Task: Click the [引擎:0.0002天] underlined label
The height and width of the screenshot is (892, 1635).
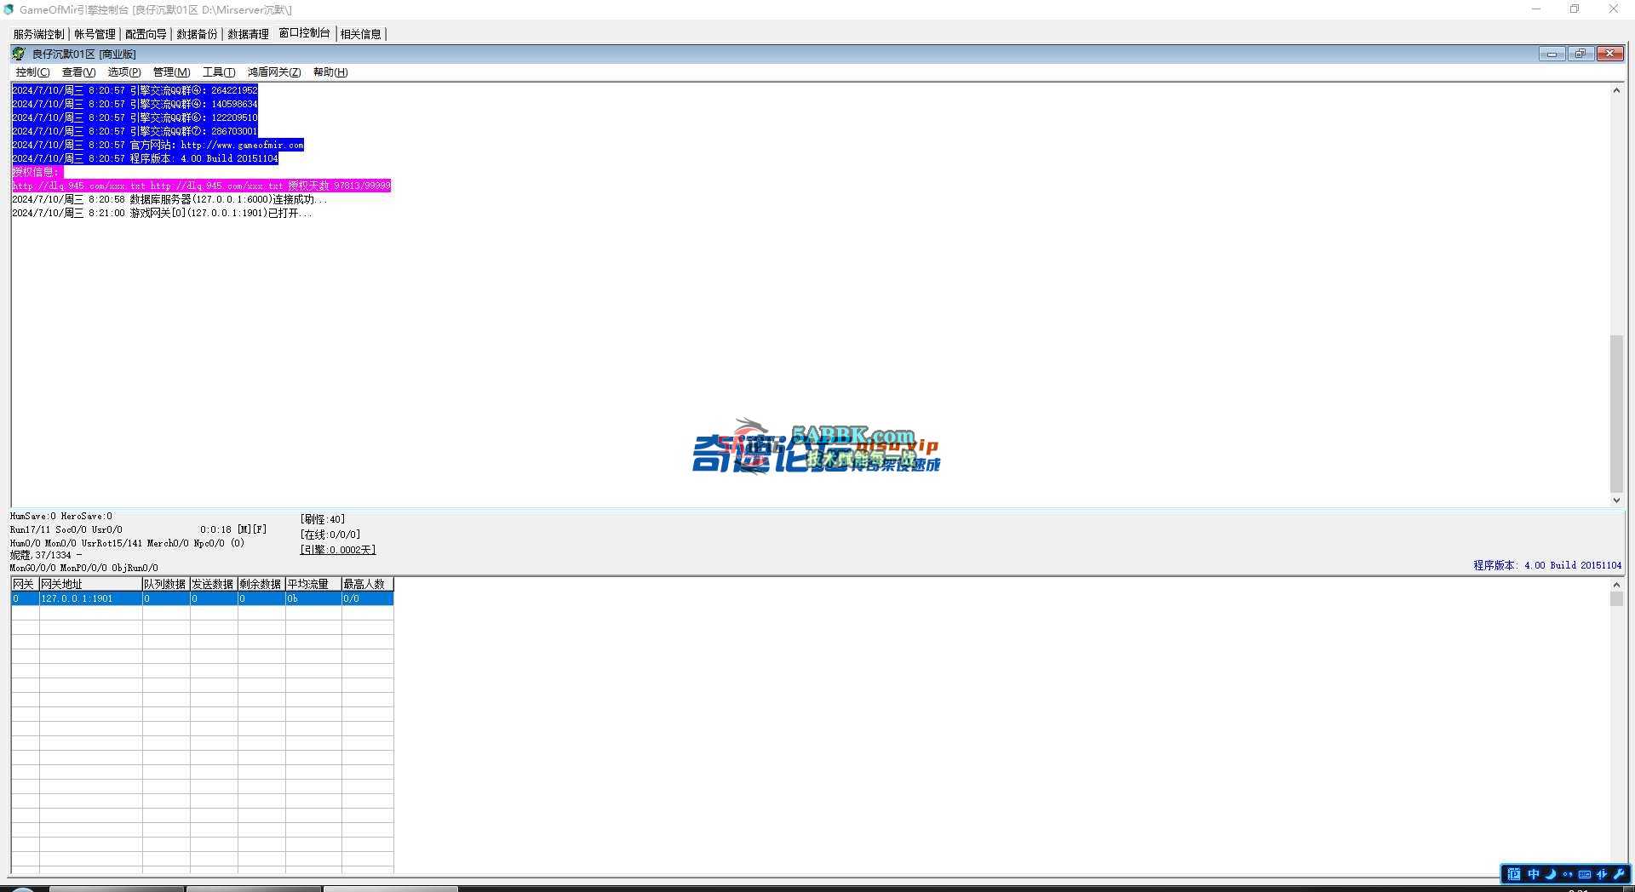Action: pyautogui.click(x=338, y=550)
